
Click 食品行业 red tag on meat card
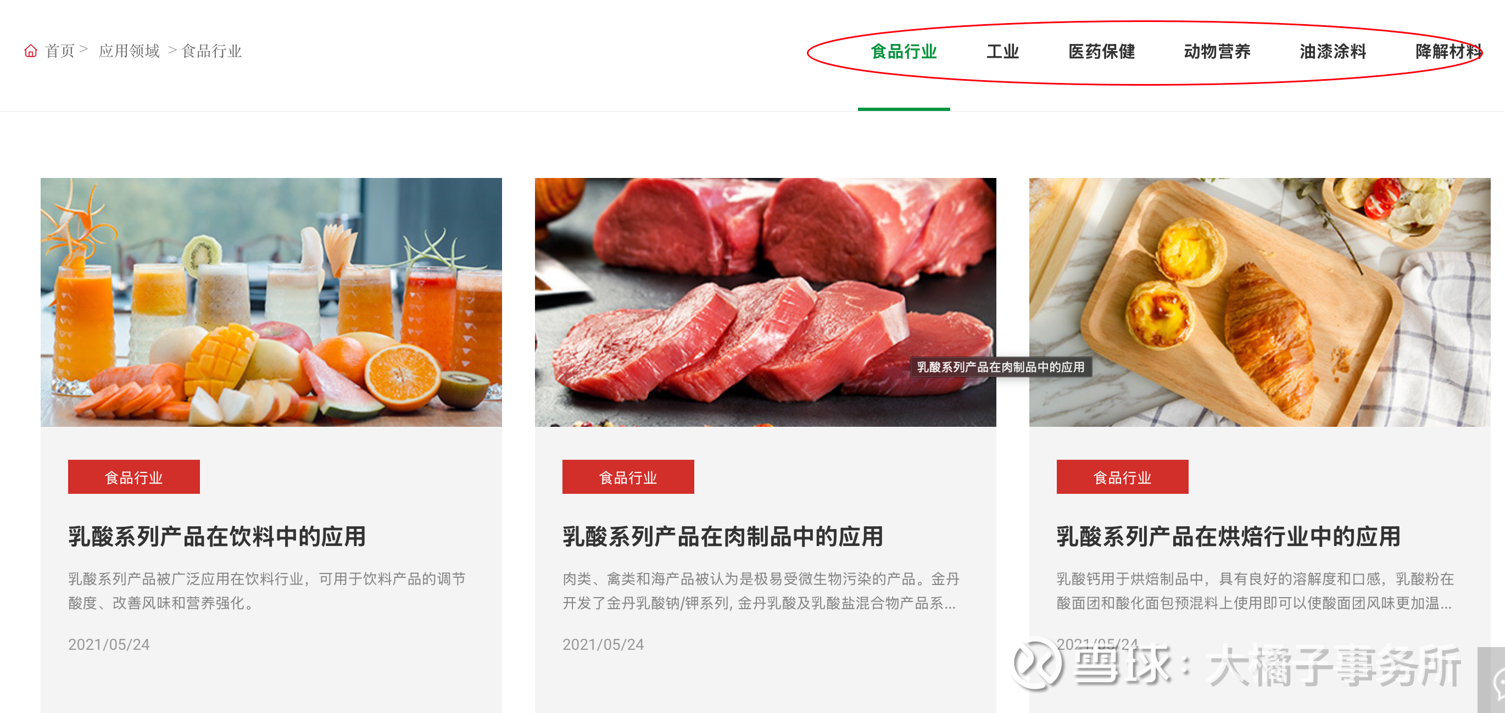click(628, 477)
